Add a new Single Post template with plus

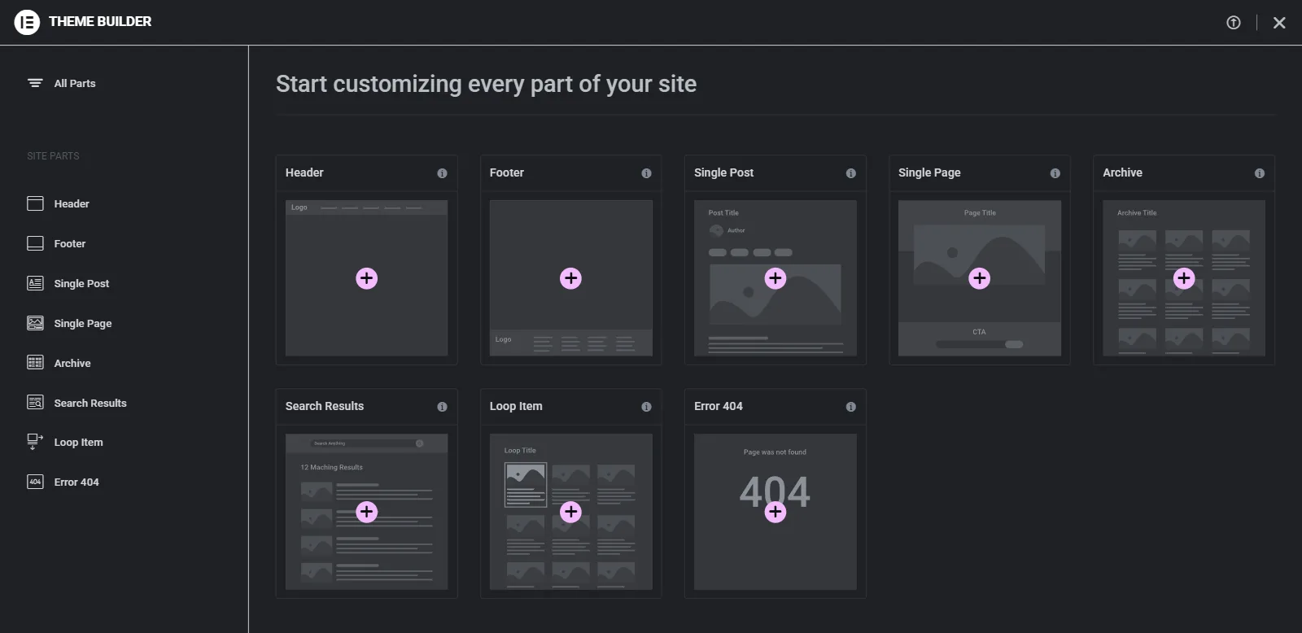pyautogui.click(x=776, y=278)
